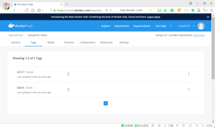Open the browser hamburger menu
This screenshot has width=215, height=128.
tap(212, 10)
